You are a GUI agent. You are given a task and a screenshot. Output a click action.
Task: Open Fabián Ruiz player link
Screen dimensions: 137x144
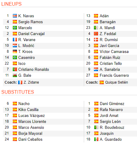coord(110,57)
